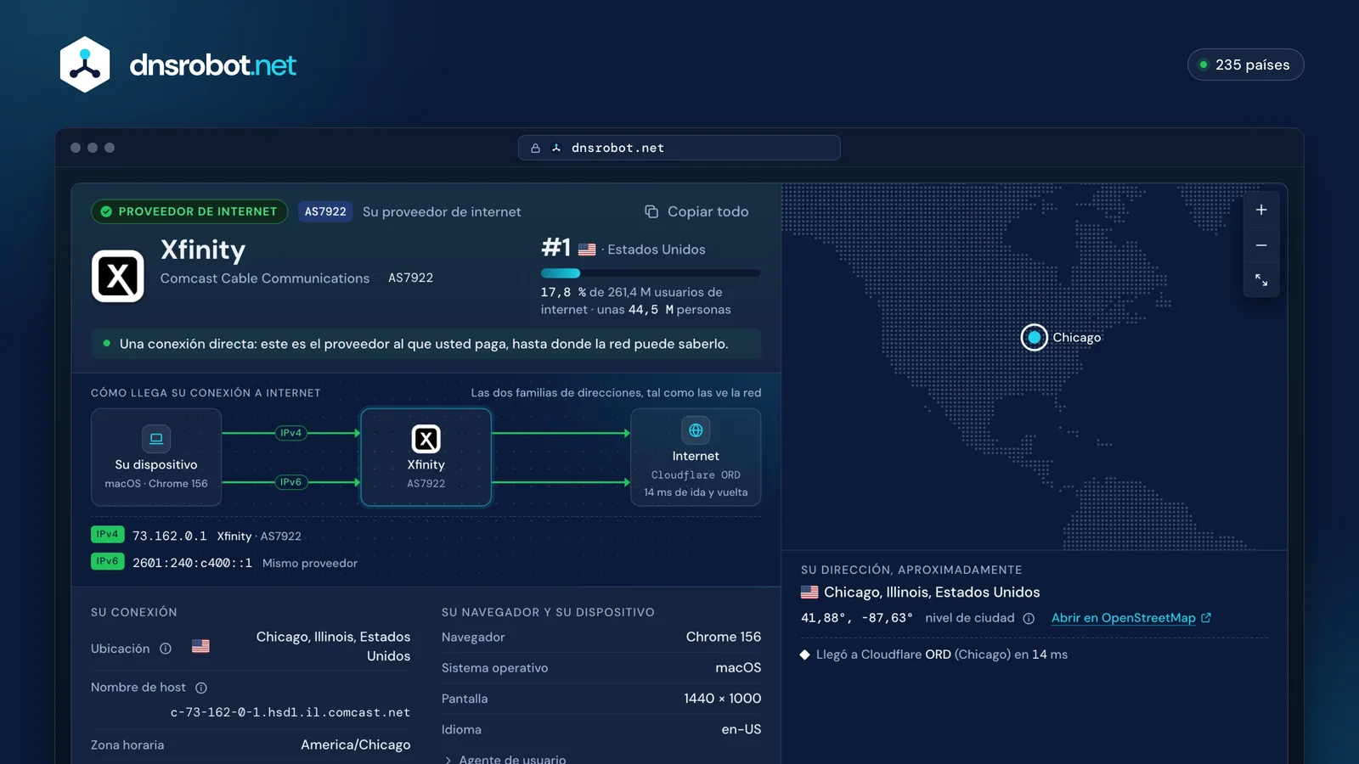Viewport: 1359px width, 764px height.
Task: Zoom in on the map
Action: click(1261, 210)
